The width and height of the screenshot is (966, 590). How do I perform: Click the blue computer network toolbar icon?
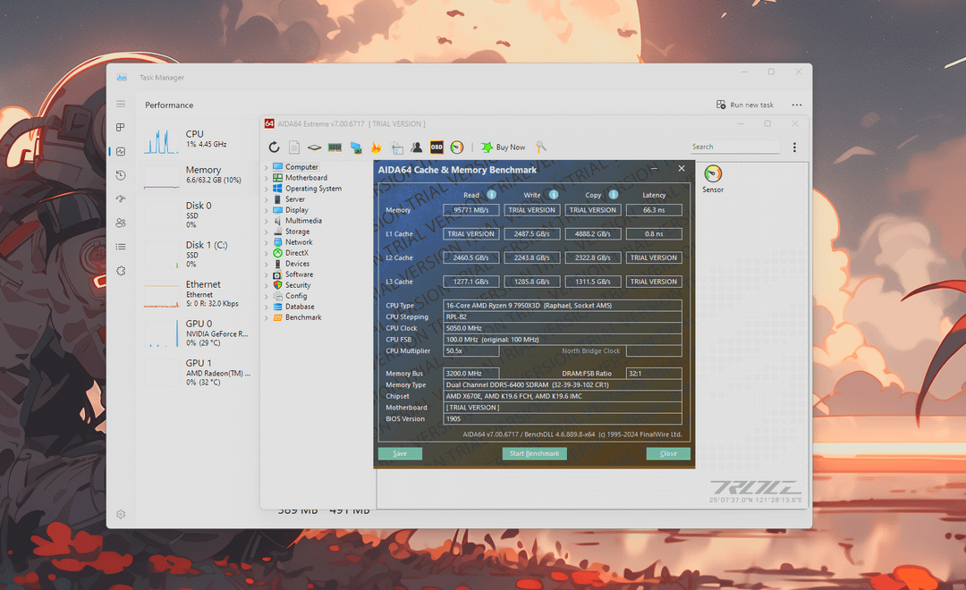(x=355, y=147)
